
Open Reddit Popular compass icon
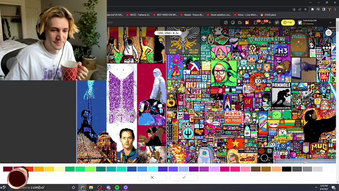[226, 22]
